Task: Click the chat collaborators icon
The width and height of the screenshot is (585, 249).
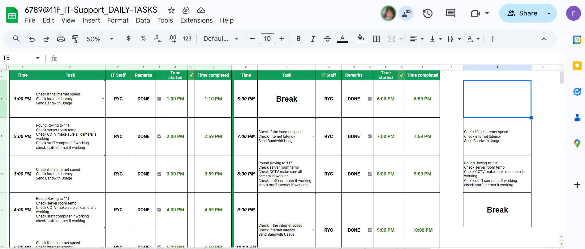Action: click(406, 13)
